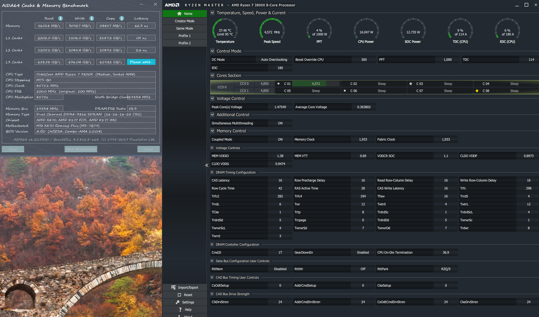
Task: Collapse the CAD Bus Drive Strength subsection
Action: pos(213,294)
